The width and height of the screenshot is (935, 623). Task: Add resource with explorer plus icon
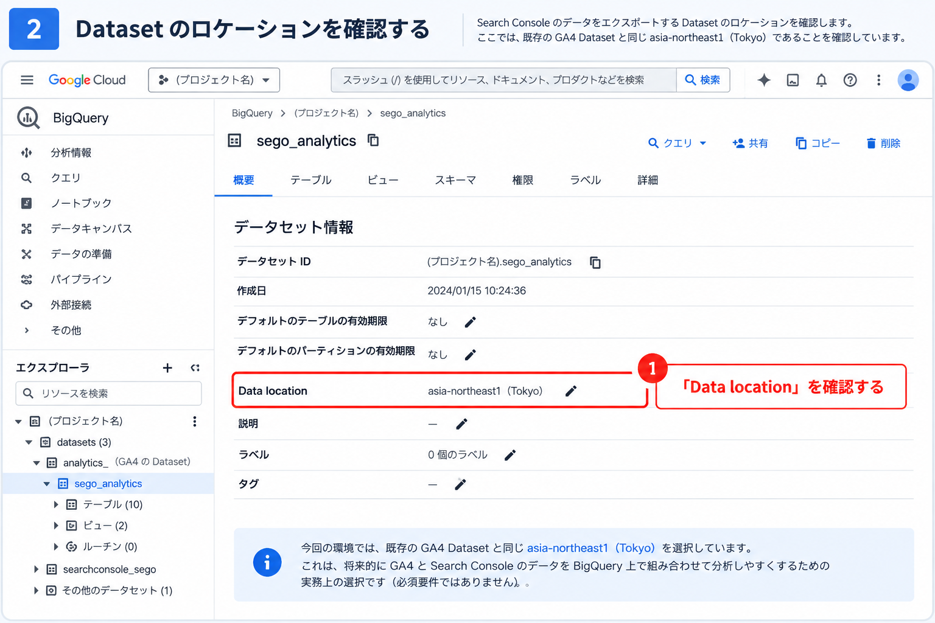[x=167, y=367]
